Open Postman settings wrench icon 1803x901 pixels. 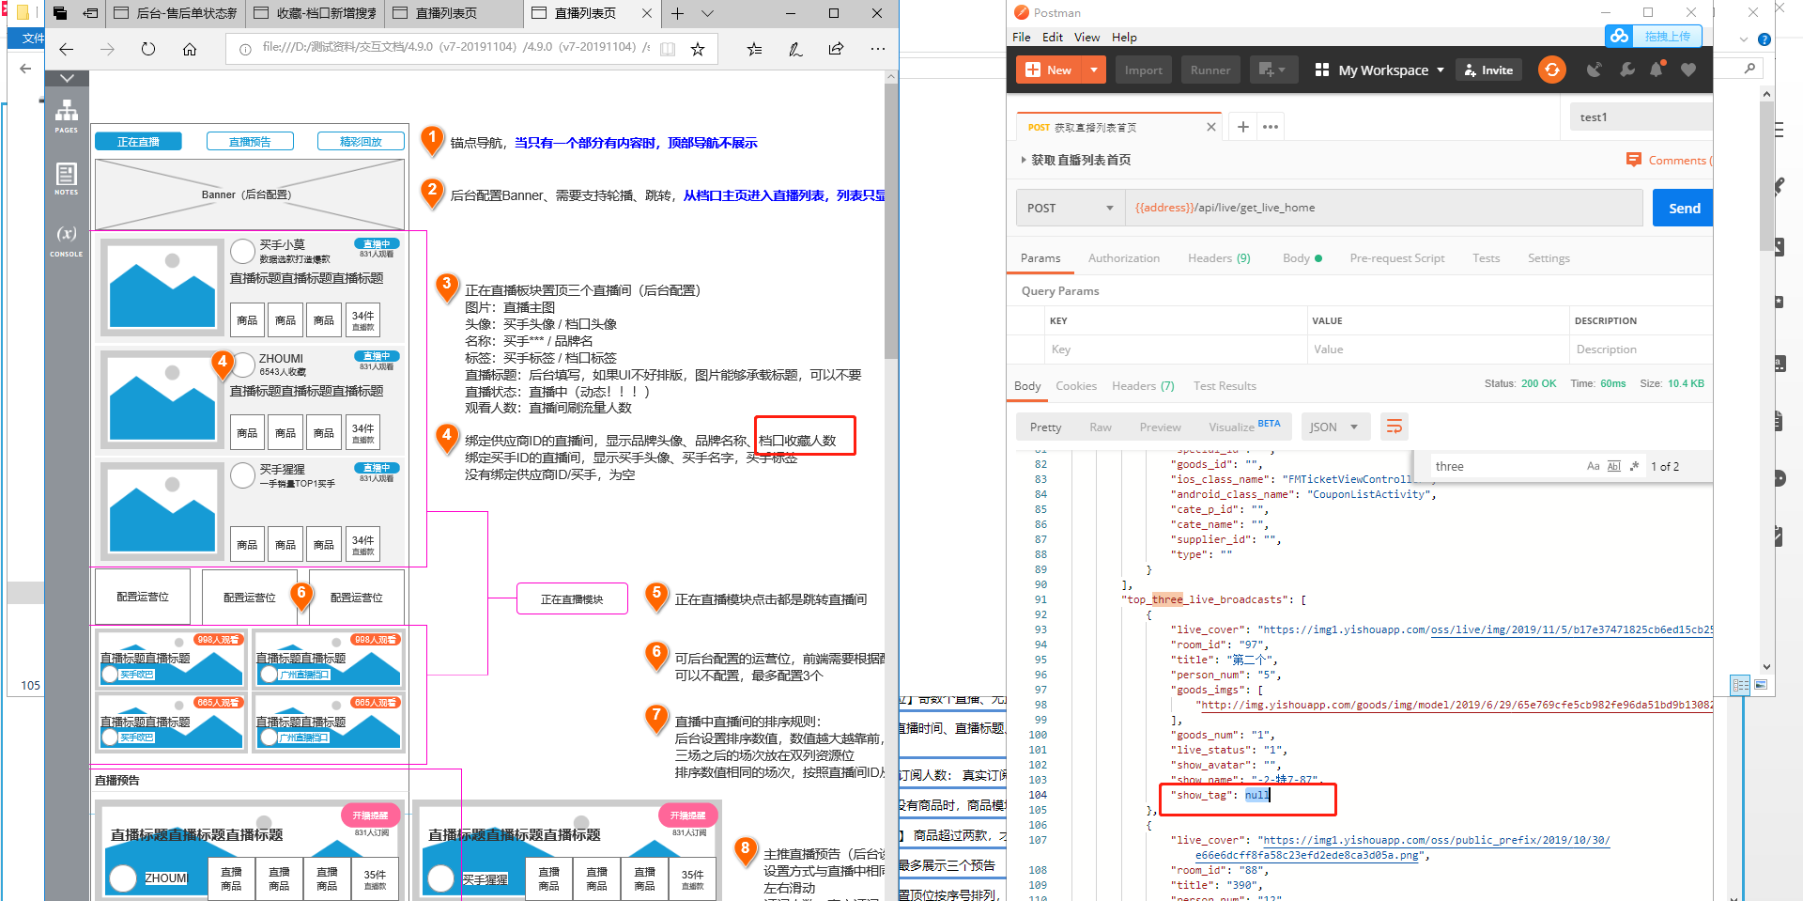(x=1626, y=70)
